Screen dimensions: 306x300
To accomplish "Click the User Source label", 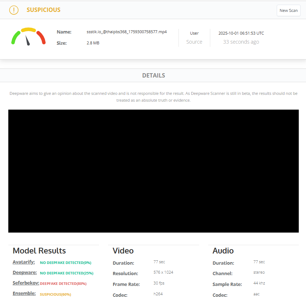I will [x=194, y=38].
